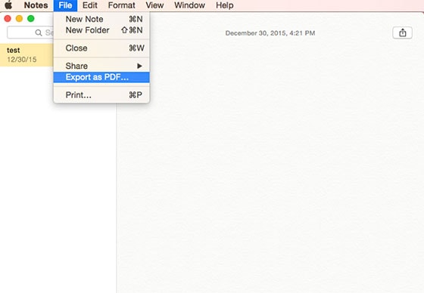Open the Edit menu
This screenshot has height=293, width=424.
[90, 5]
